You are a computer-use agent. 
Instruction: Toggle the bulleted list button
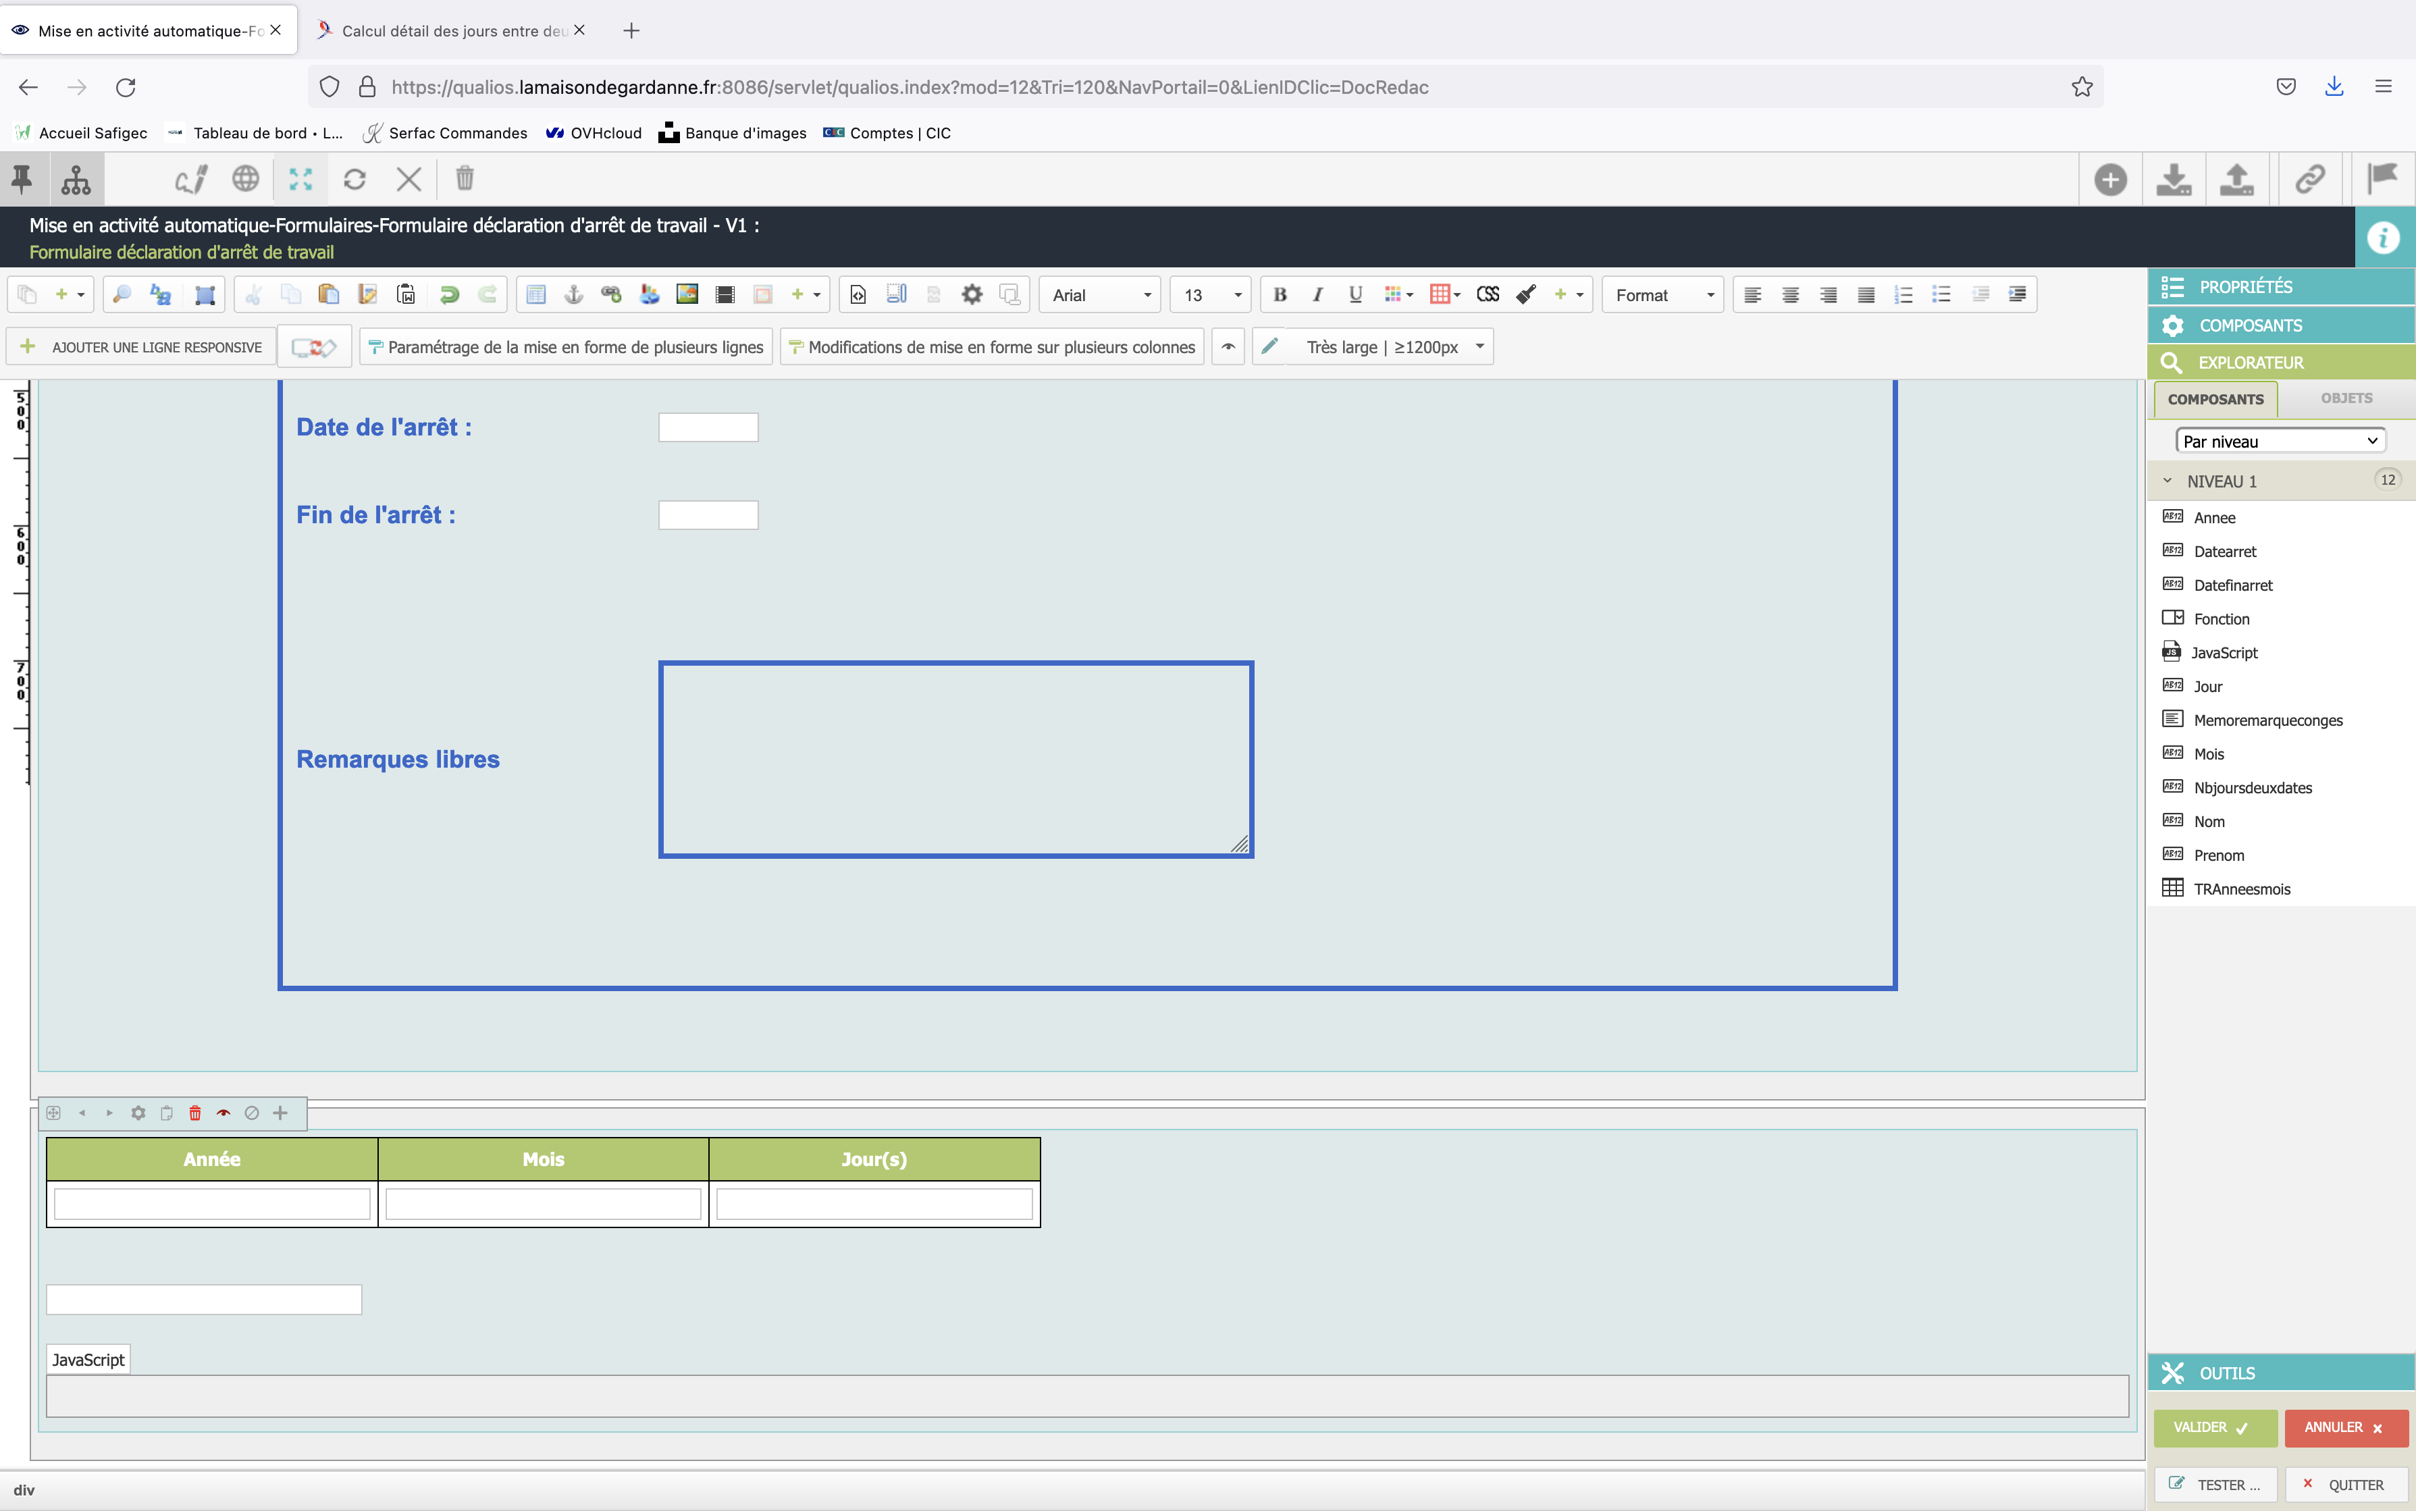pyautogui.click(x=1941, y=295)
